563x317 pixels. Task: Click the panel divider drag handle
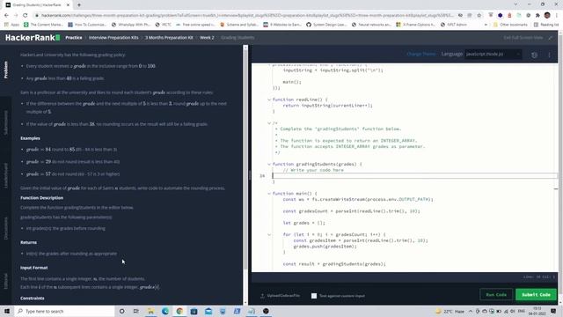tap(250, 175)
